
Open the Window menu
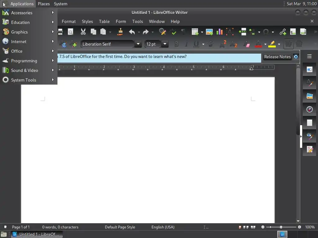(157, 21)
